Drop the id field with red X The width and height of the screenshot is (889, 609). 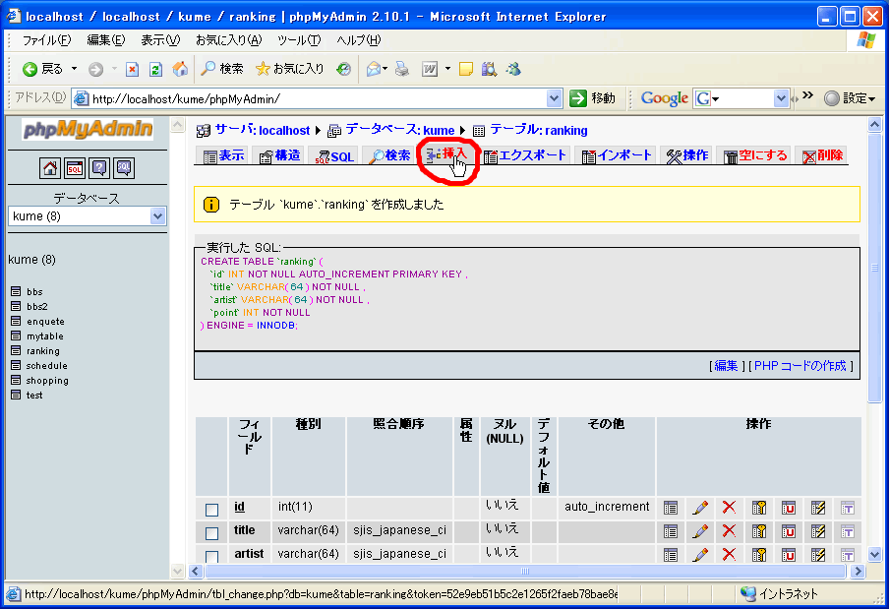pyautogui.click(x=729, y=508)
